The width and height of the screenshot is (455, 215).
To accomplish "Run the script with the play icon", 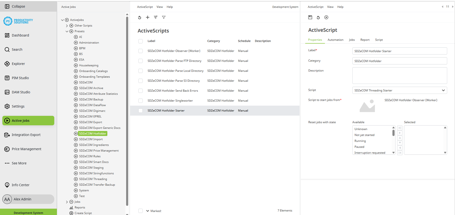I will pyautogui.click(x=326, y=17).
